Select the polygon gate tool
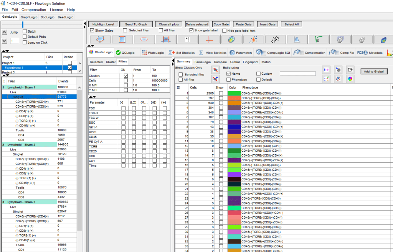The width and height of the screenshot is (393, 252). [100, 39]
